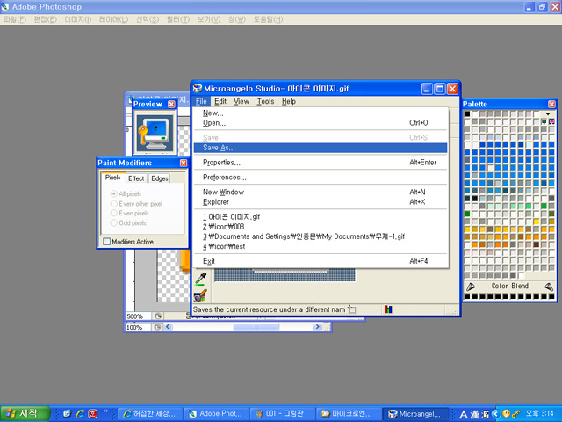Select the Every other pixel radio option
Image resolution: width=562 pixels, height=422 pixels.
[113, 203]
